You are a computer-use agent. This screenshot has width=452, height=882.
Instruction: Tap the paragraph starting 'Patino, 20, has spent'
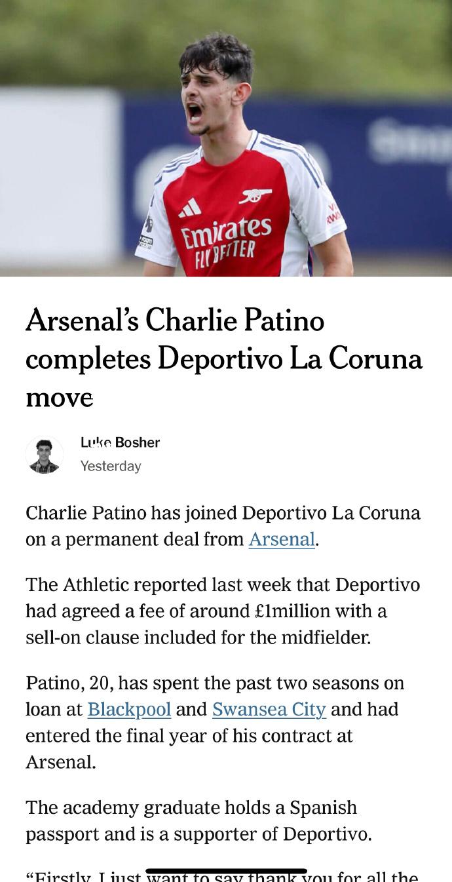click(x=215, y=723)
